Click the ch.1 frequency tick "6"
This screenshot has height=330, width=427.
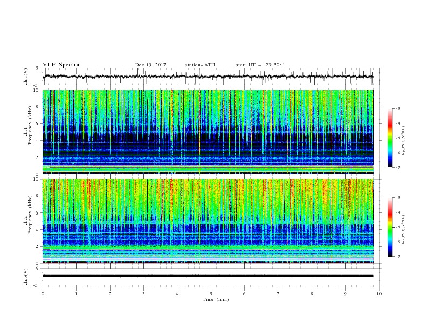coord(38,123)
